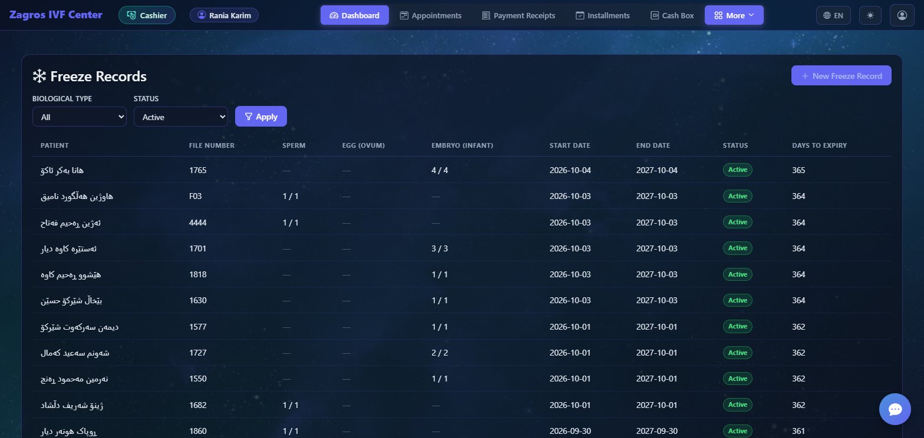Open the Status filter dropdown
924x438 pixels.
[181, 117]
